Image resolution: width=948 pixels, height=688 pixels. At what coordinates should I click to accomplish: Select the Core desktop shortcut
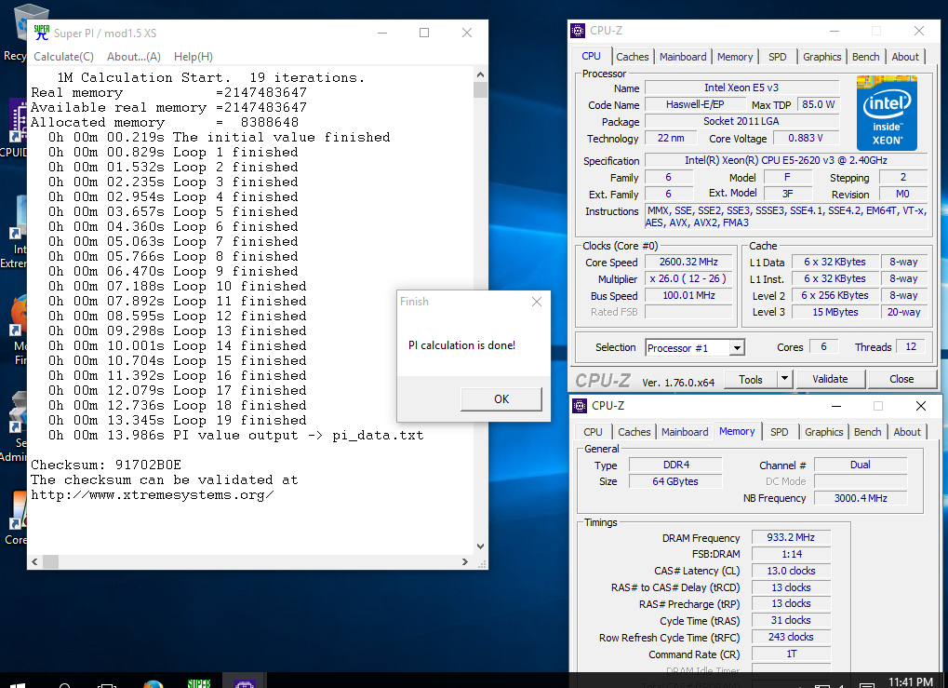tap(15, 518)
